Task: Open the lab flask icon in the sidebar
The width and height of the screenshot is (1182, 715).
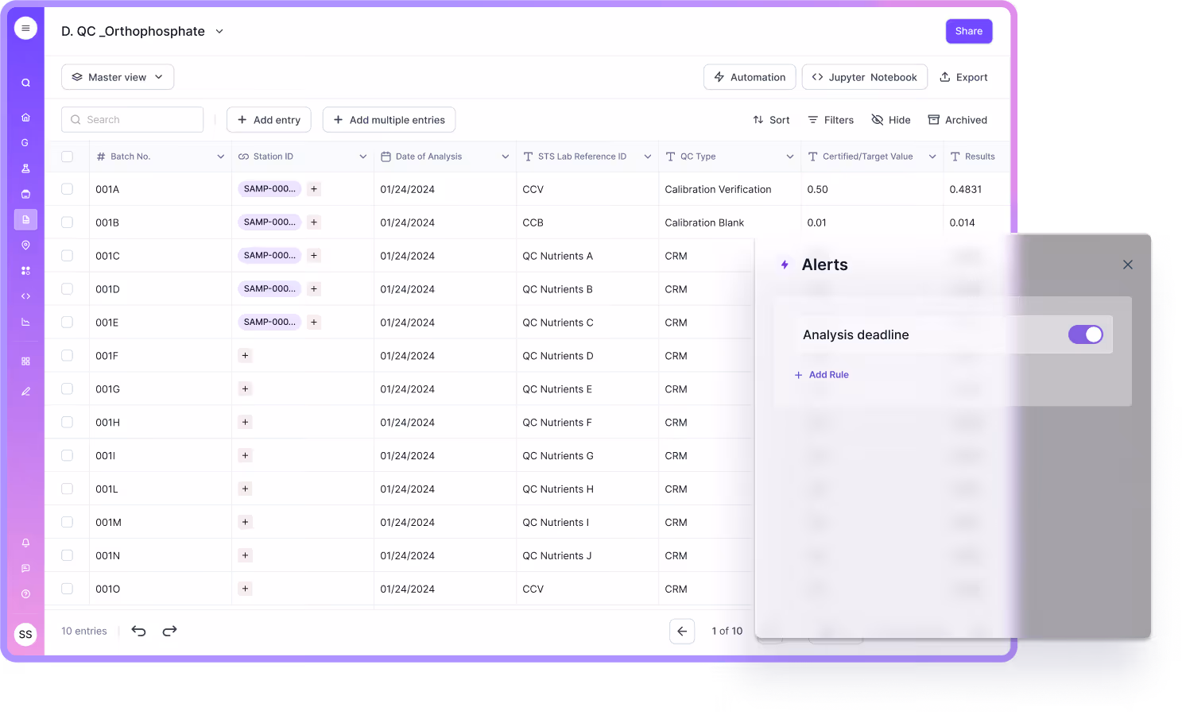Action: tap(25, 168)
